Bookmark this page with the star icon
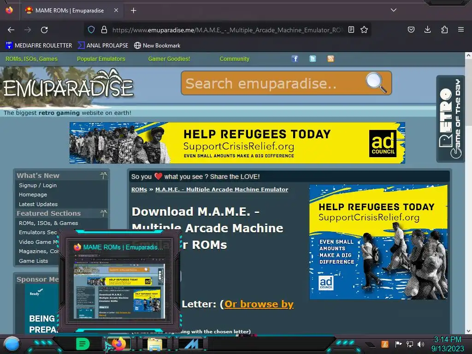This screenshot has width=472, height=354. (x=364, y=29)
